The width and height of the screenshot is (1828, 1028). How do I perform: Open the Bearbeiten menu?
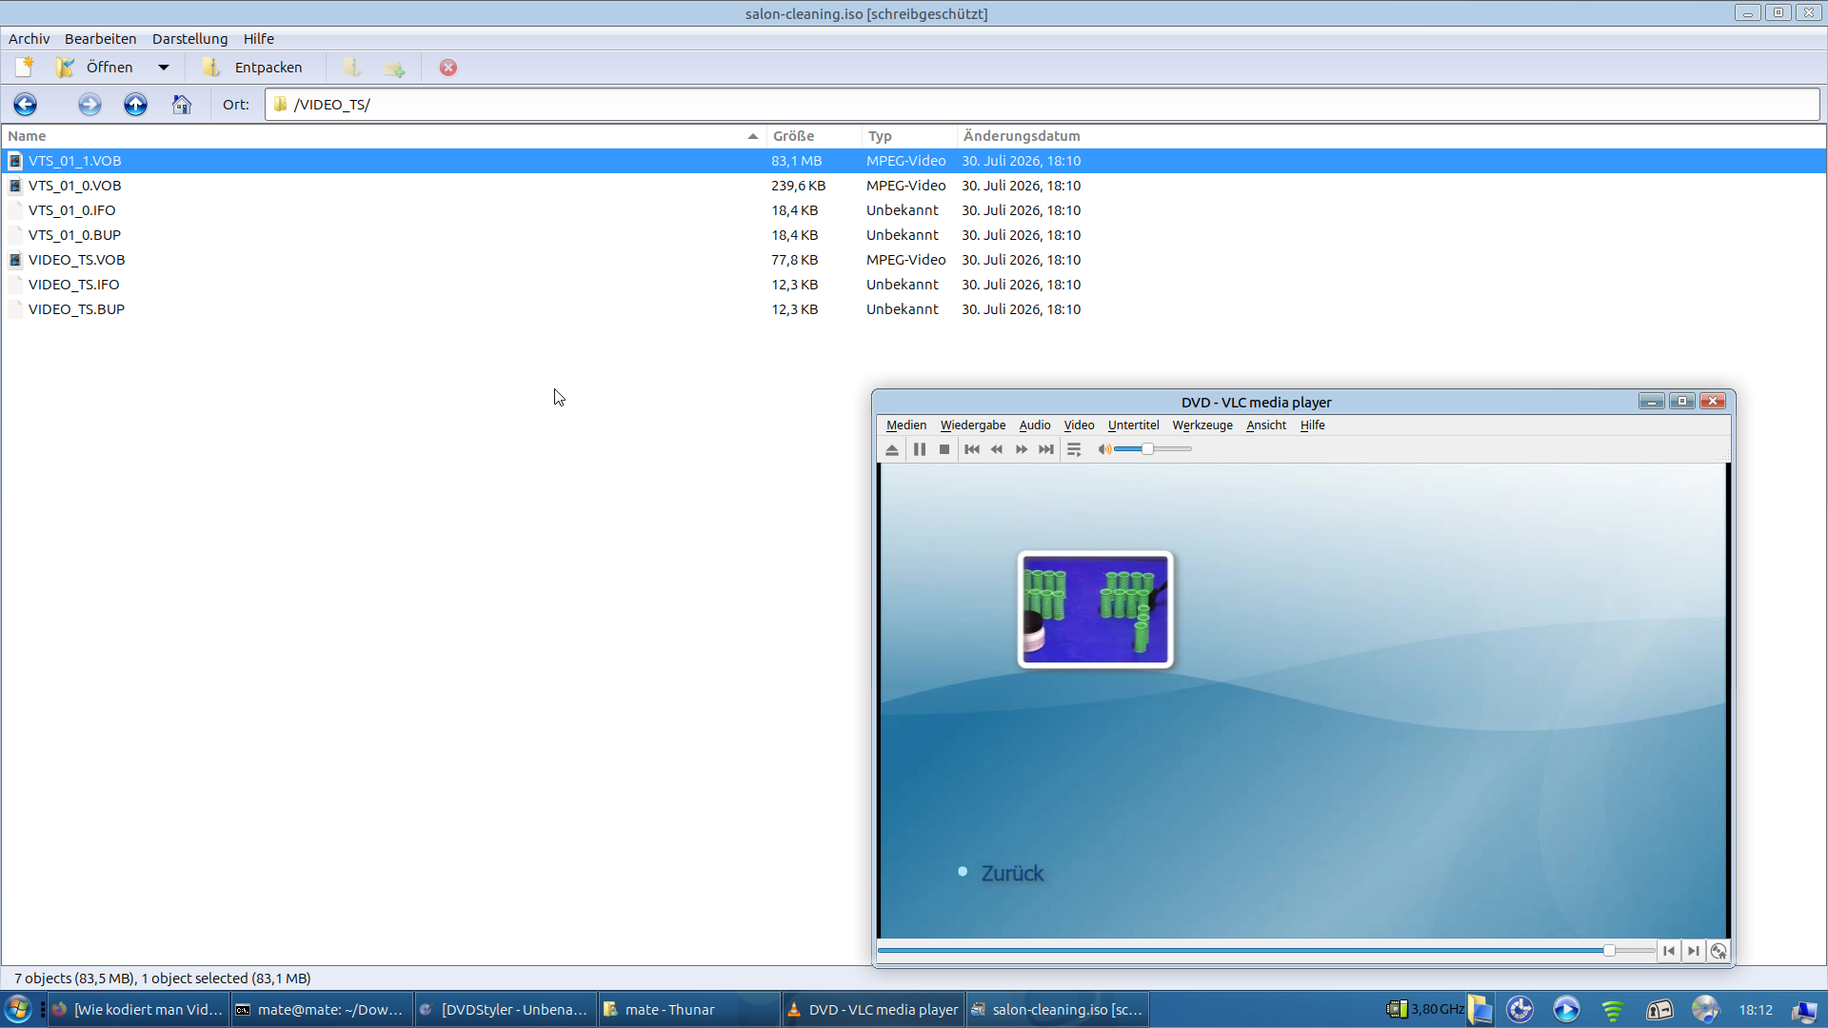(x=100, y=39)
